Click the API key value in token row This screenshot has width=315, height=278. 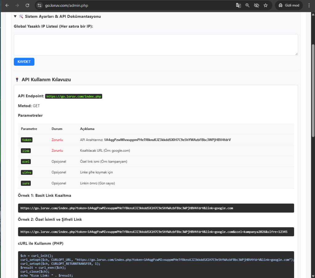click(167, 140)
